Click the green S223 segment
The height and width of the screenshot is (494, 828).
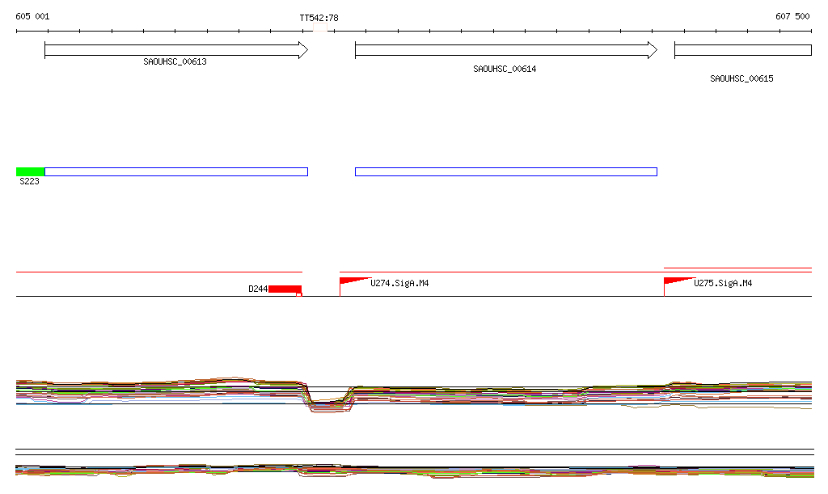(x=30, y=171)
